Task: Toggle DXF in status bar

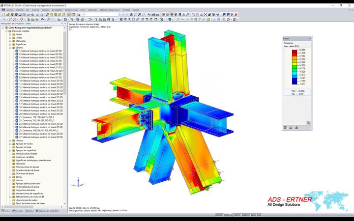Action: [x=259, y=215]
